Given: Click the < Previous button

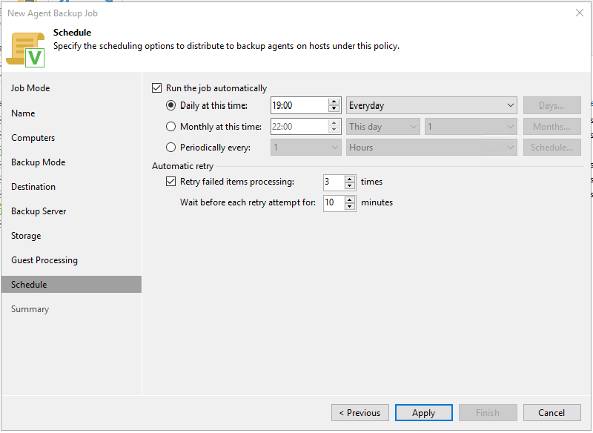Looking at the screenshot, I should tap(360, 413).
